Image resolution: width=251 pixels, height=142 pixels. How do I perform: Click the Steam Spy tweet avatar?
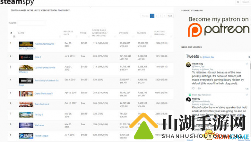tap(188, 65)
